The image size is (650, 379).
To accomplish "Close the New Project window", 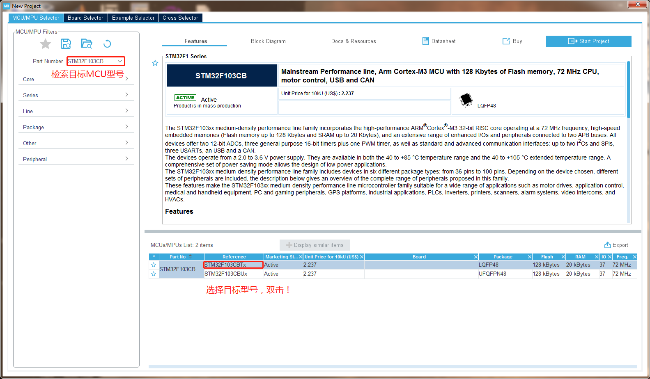I will coord(638,4).
